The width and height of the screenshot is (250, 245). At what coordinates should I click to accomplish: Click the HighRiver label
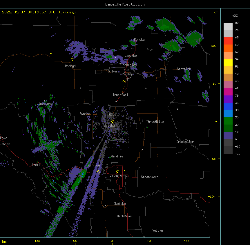click(125, 216)
